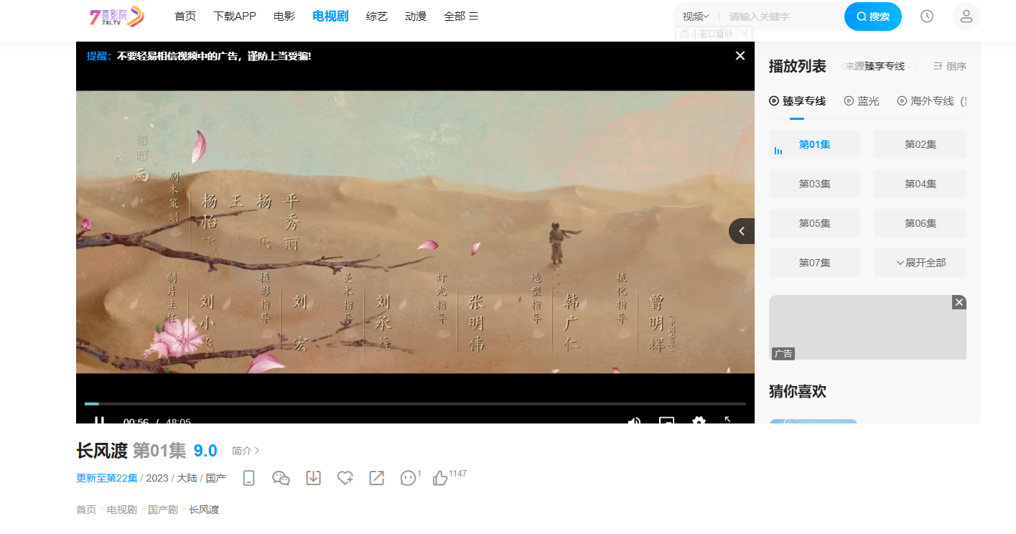Open the 电影 navigation item
Screen dimensions: 1016x534
tap(284, 17)
